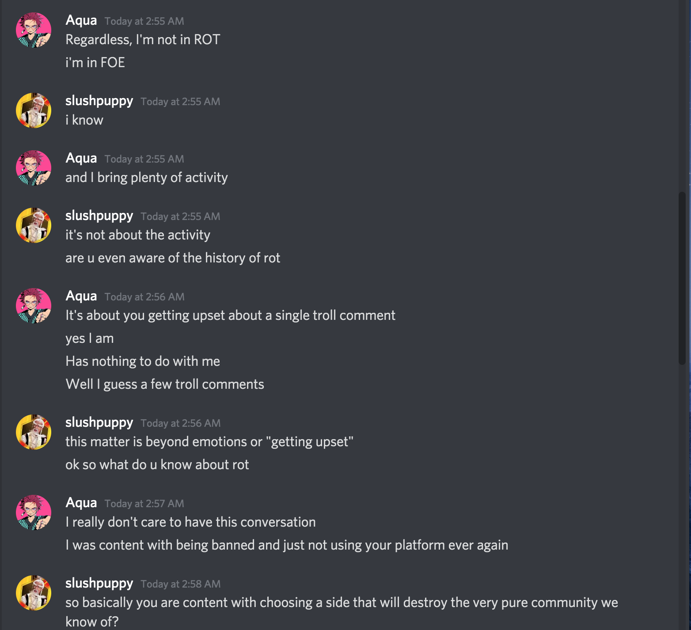Open slushpuppy's avatar by 'this matter is beyond emotions'
This screenshot has height=630, width=691.
[34, 432]
